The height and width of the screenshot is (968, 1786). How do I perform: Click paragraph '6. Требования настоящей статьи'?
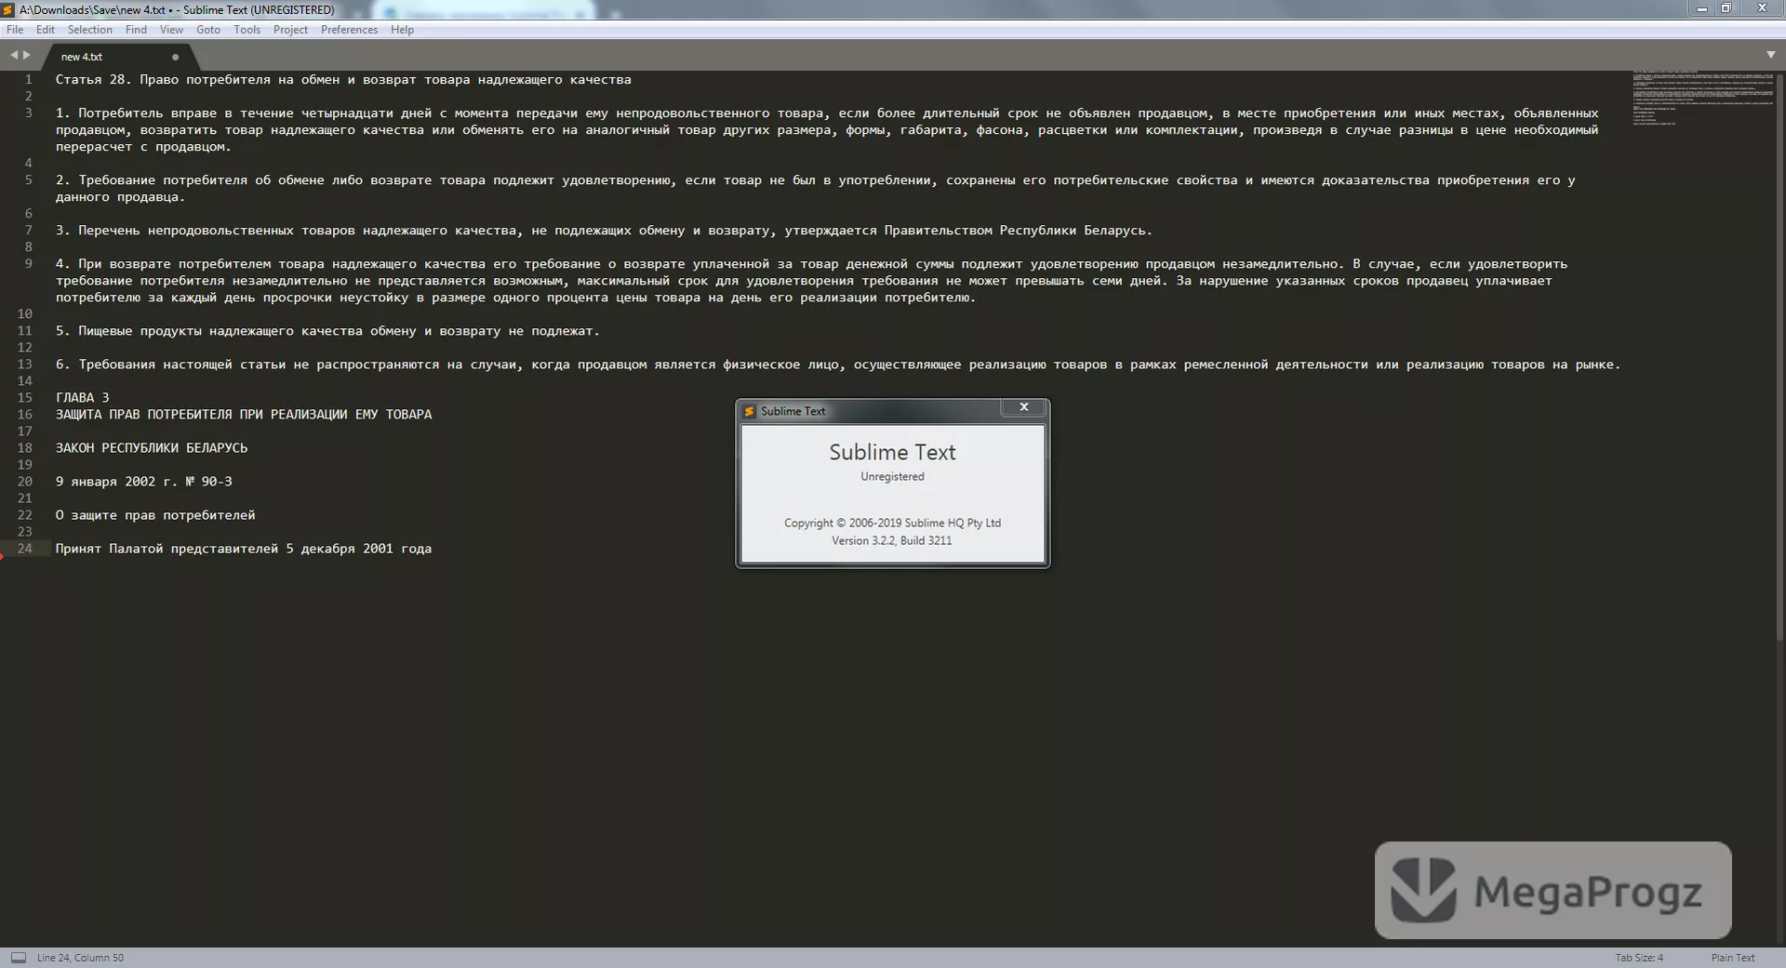click(838, 364)
